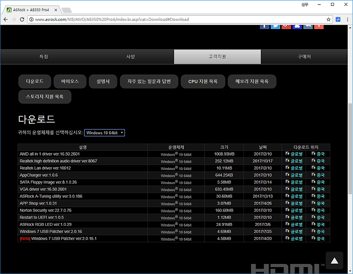
Task: Click the '1008.93MB' size cell
Action: click(224, 154)
